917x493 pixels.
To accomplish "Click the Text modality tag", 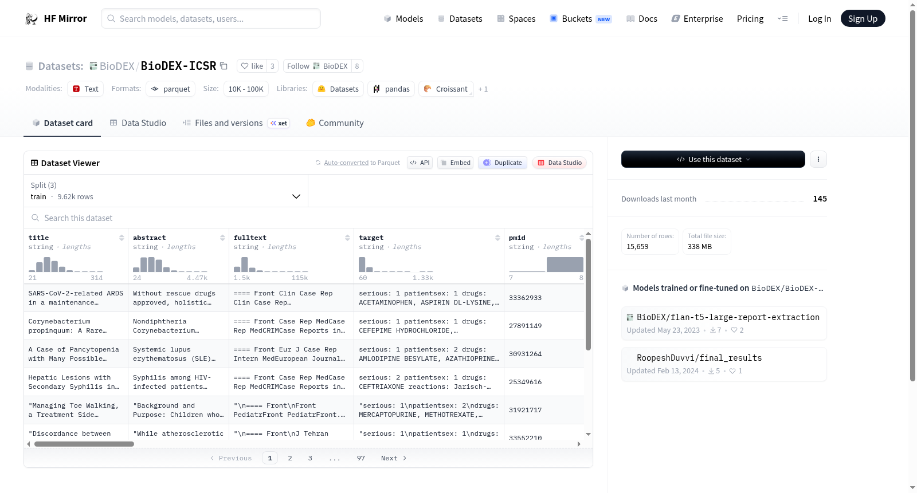I will click(85, 89).
